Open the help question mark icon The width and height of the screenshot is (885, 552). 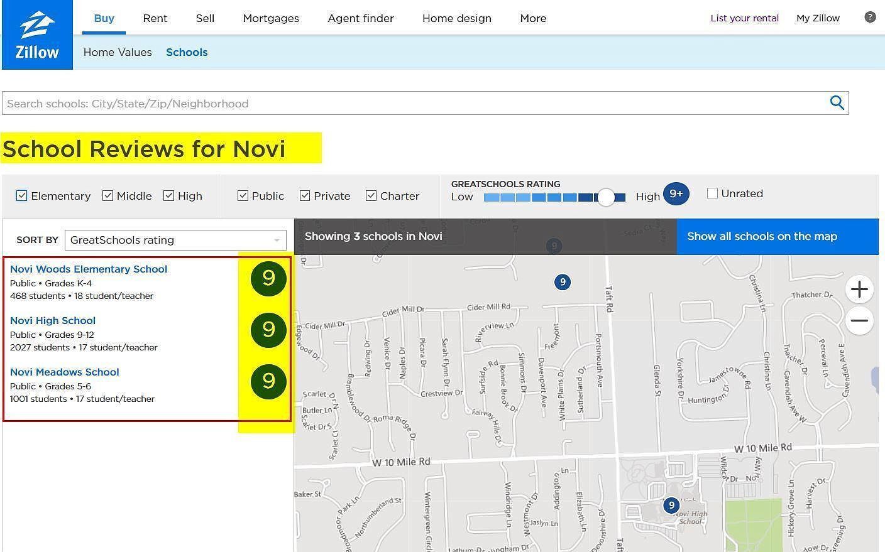tap(870, 17)
